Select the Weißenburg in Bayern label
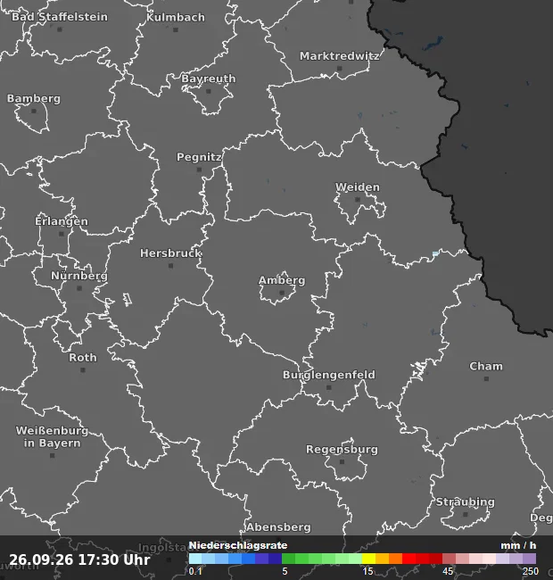 tap(52, 437)
